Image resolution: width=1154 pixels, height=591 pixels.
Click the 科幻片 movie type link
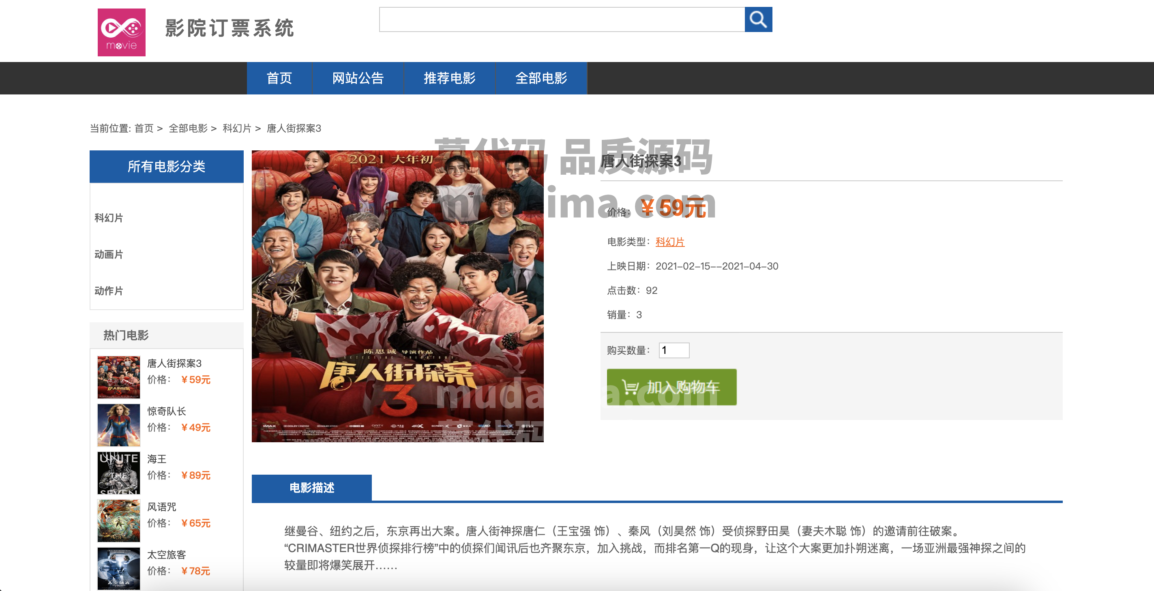pos(670,242)
